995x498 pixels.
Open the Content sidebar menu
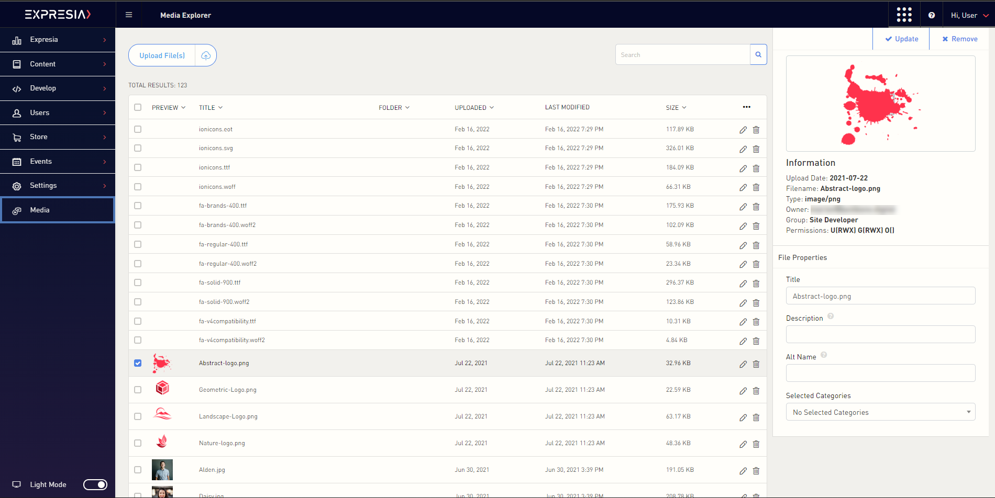pos(58,64)
